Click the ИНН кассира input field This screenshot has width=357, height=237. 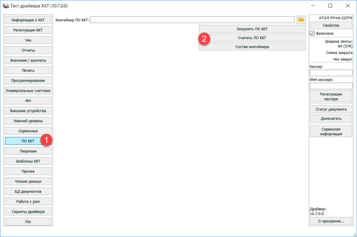pyautogui.click(x=331, y=86)
